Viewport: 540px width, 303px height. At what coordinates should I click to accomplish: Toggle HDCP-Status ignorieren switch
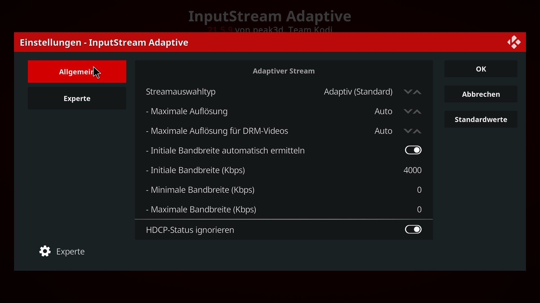pos(413,229)
